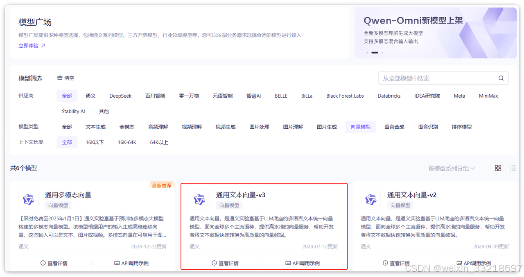Image resolution: width=524 pixels, height=277 pixels.
Task: Select the third banner carousel dot
Action: pyautogui.click(x=382, y=52)
